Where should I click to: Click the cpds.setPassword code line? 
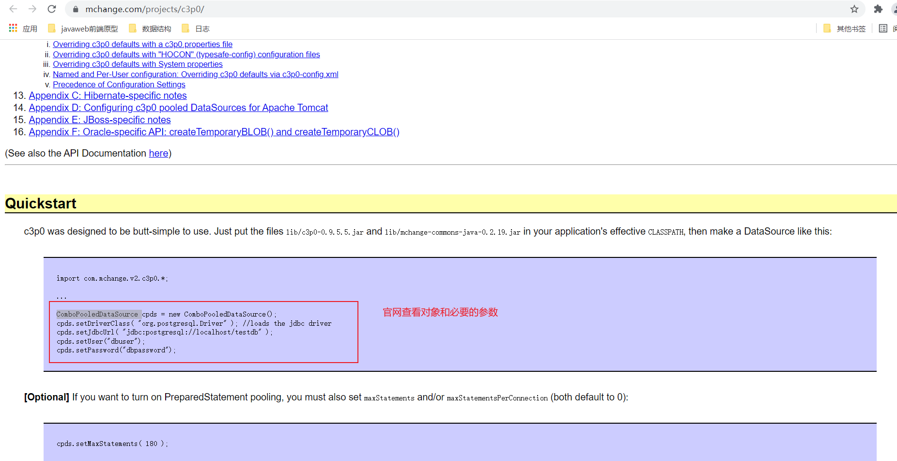(x=116, y=350)
